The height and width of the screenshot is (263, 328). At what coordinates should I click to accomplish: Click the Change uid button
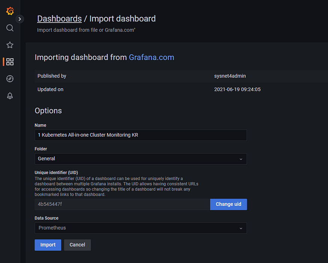pos(228,204)
